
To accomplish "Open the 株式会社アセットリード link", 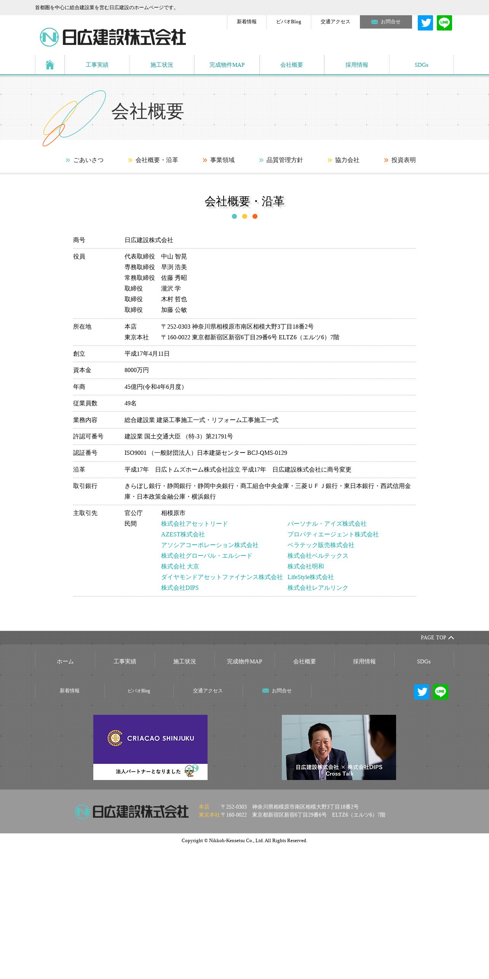I will pos(194,524).
